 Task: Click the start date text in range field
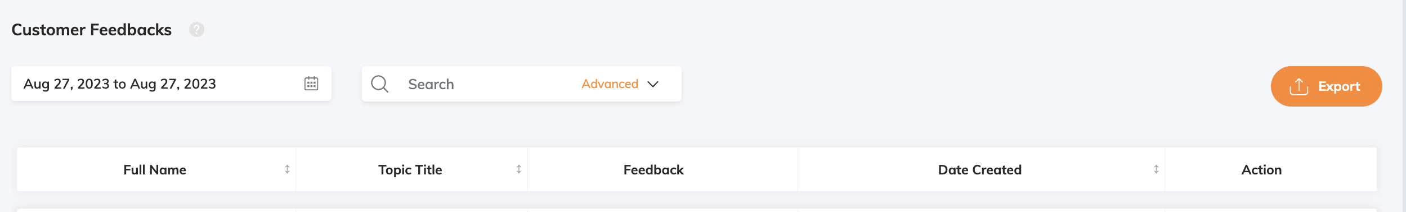(x=66, y=84)
